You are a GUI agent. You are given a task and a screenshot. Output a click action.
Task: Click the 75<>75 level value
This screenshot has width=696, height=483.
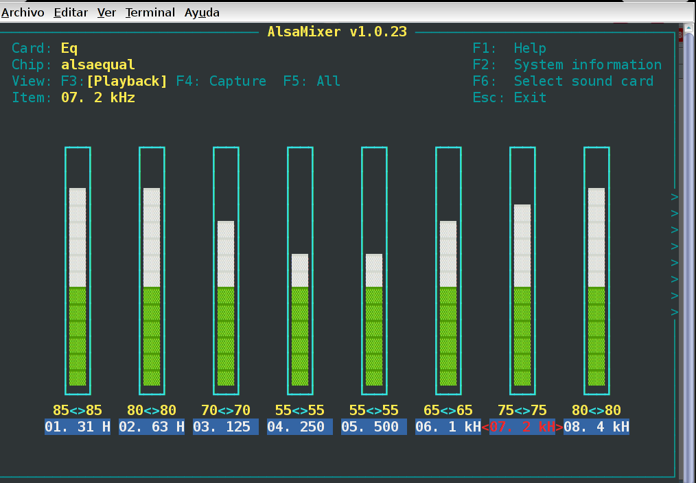click(522, 410)
